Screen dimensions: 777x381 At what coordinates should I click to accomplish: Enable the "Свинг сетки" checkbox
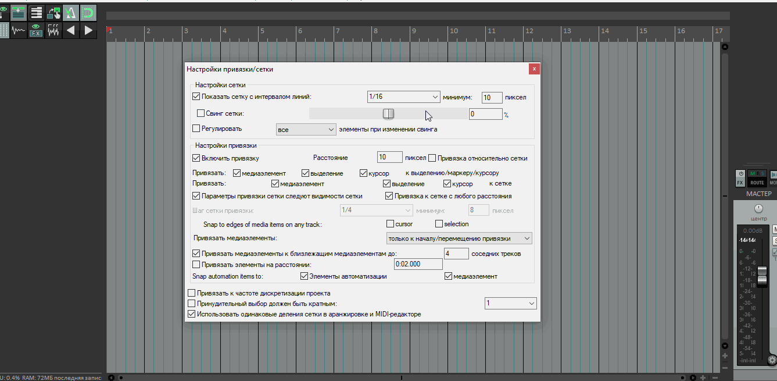coord(201,114)
